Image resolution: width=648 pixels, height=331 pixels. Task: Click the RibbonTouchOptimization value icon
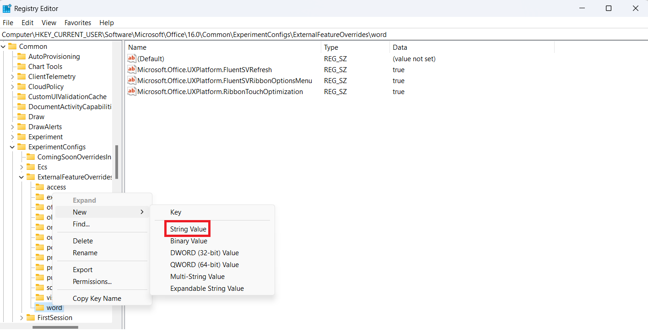132,92
